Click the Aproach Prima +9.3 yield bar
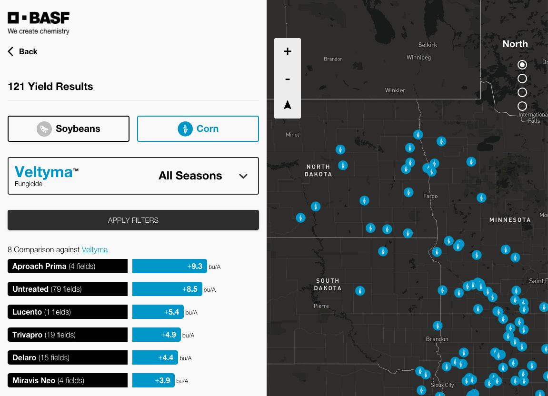This screenshot has height=396, width=548. coord(169,266)
